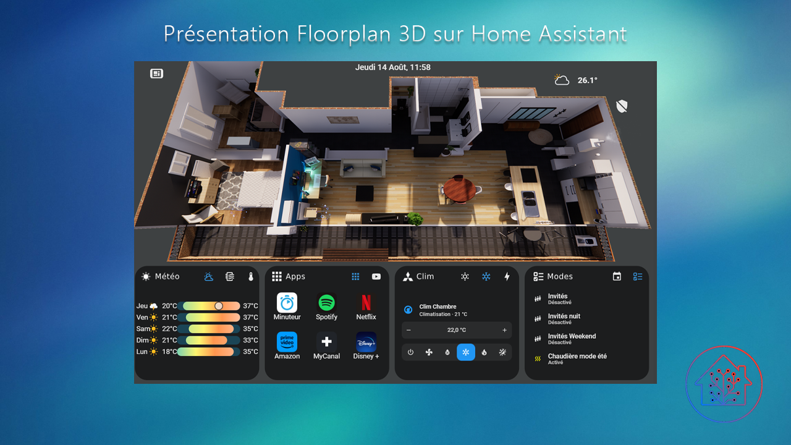Switch Clim card to the sun tab
This screenshot has width=791, height=445.
pos(465,277)
